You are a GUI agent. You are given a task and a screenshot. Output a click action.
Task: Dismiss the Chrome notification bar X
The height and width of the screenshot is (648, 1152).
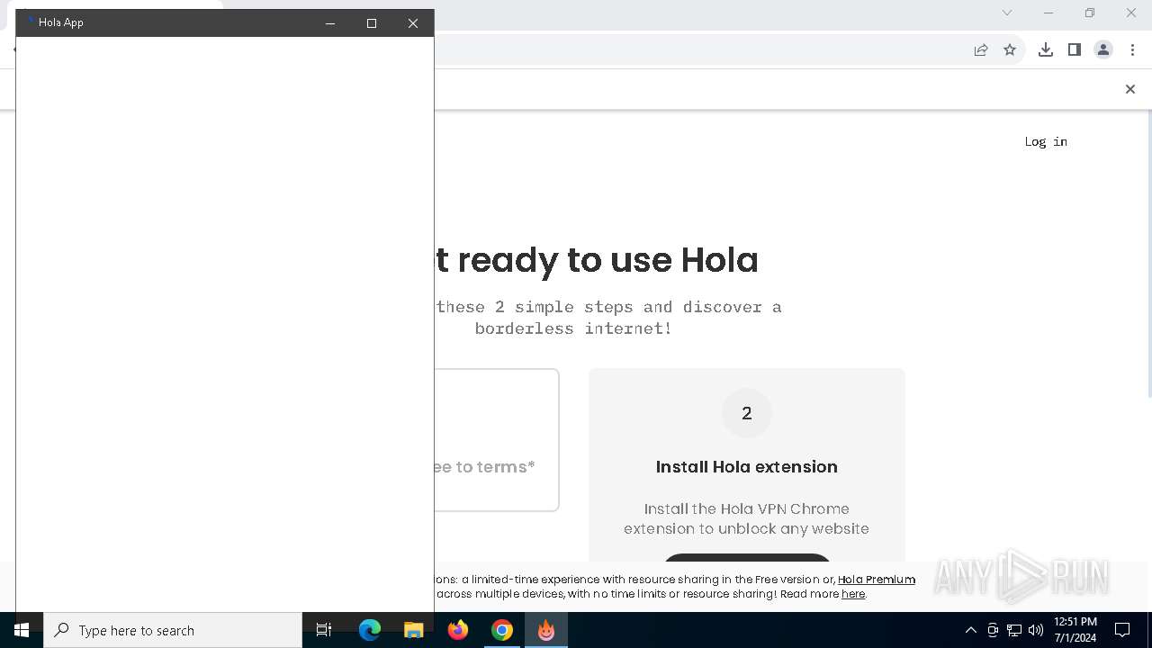click(1130, 89)
